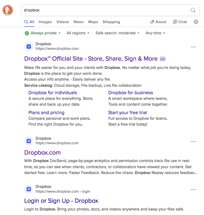This screenshot has height=215, width=204.
Task: Open the DuckDuckGo logo homepage
Action: (x=8, y=10)
